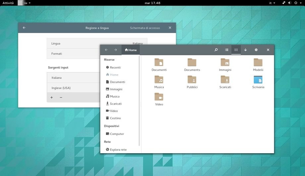Add an input source with plus button
The image size is (305, 176).
52,98
